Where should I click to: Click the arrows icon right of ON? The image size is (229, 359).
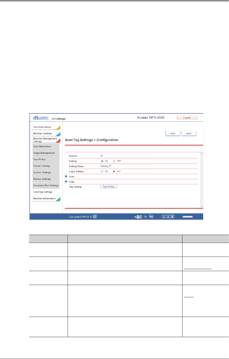coord(151,216)
